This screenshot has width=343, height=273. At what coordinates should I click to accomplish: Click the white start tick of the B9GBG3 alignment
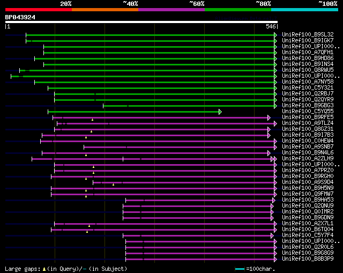[x=103, y=106]
